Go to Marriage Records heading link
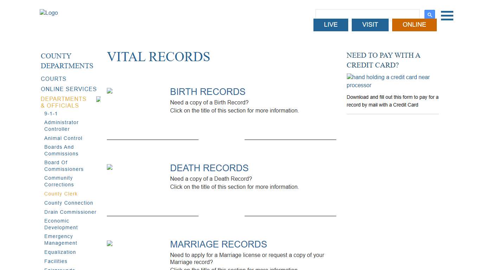This screenshot has height=270, width=480. point(218,244)
